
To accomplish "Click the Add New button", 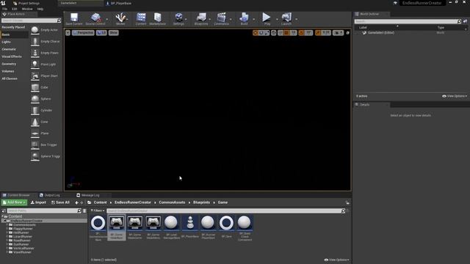I will pyautogui.click(x=14, y=202).
